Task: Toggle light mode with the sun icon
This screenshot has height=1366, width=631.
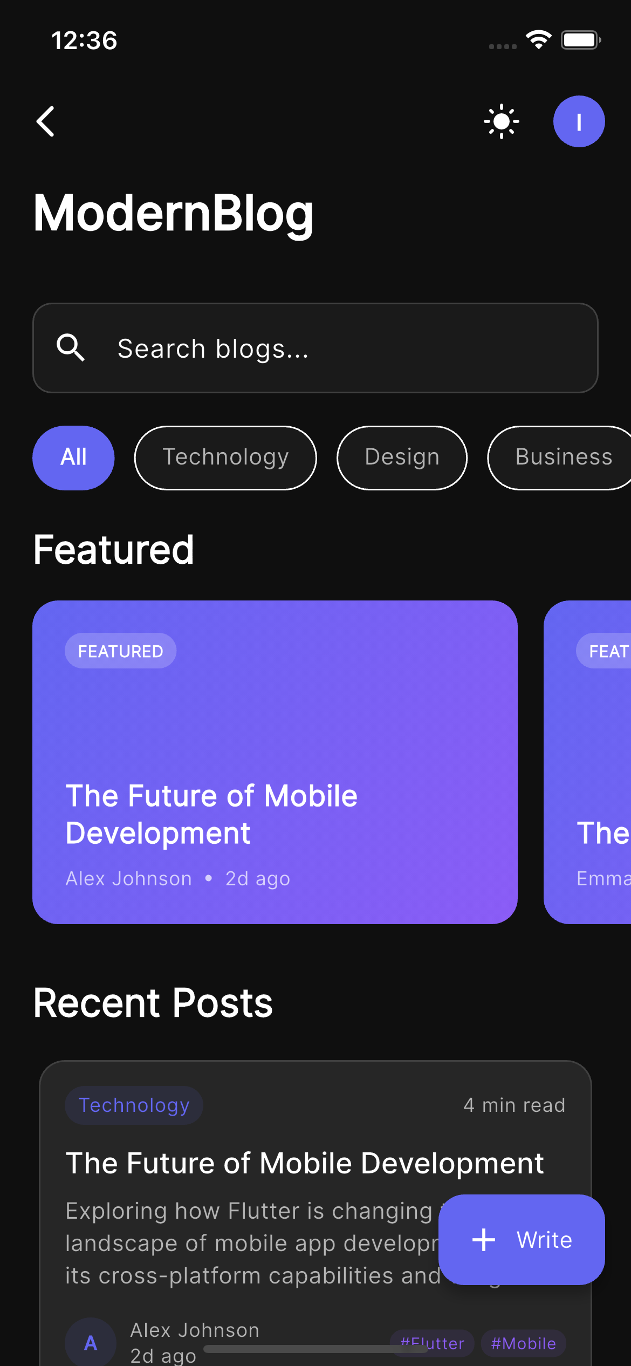Action: pos(501,121)
